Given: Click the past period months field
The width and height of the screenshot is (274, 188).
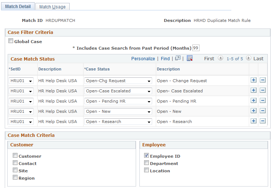Looking at the screenshot, I should [196, 48].
